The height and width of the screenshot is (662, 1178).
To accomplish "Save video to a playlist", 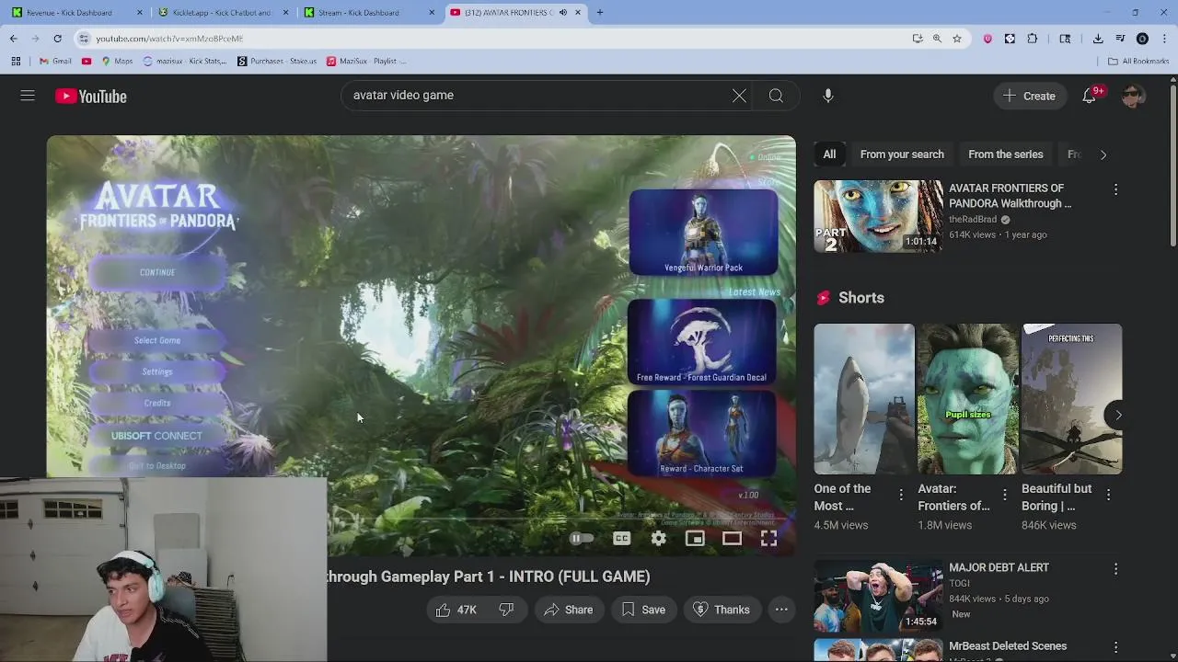I will click(643, 610).
